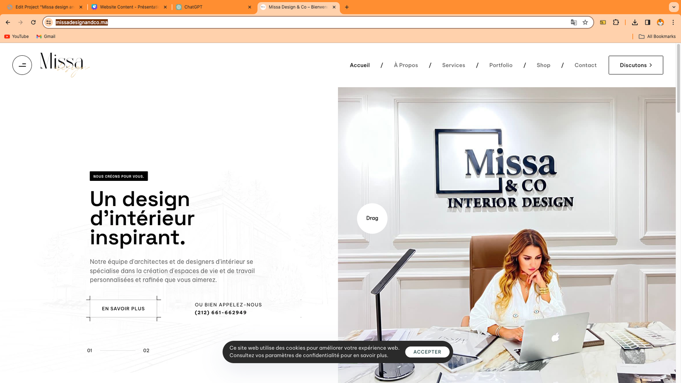The height and width of the screenshot is (383, 681).
Task: Click the Missa Design logo
Action: coord(65,64)
